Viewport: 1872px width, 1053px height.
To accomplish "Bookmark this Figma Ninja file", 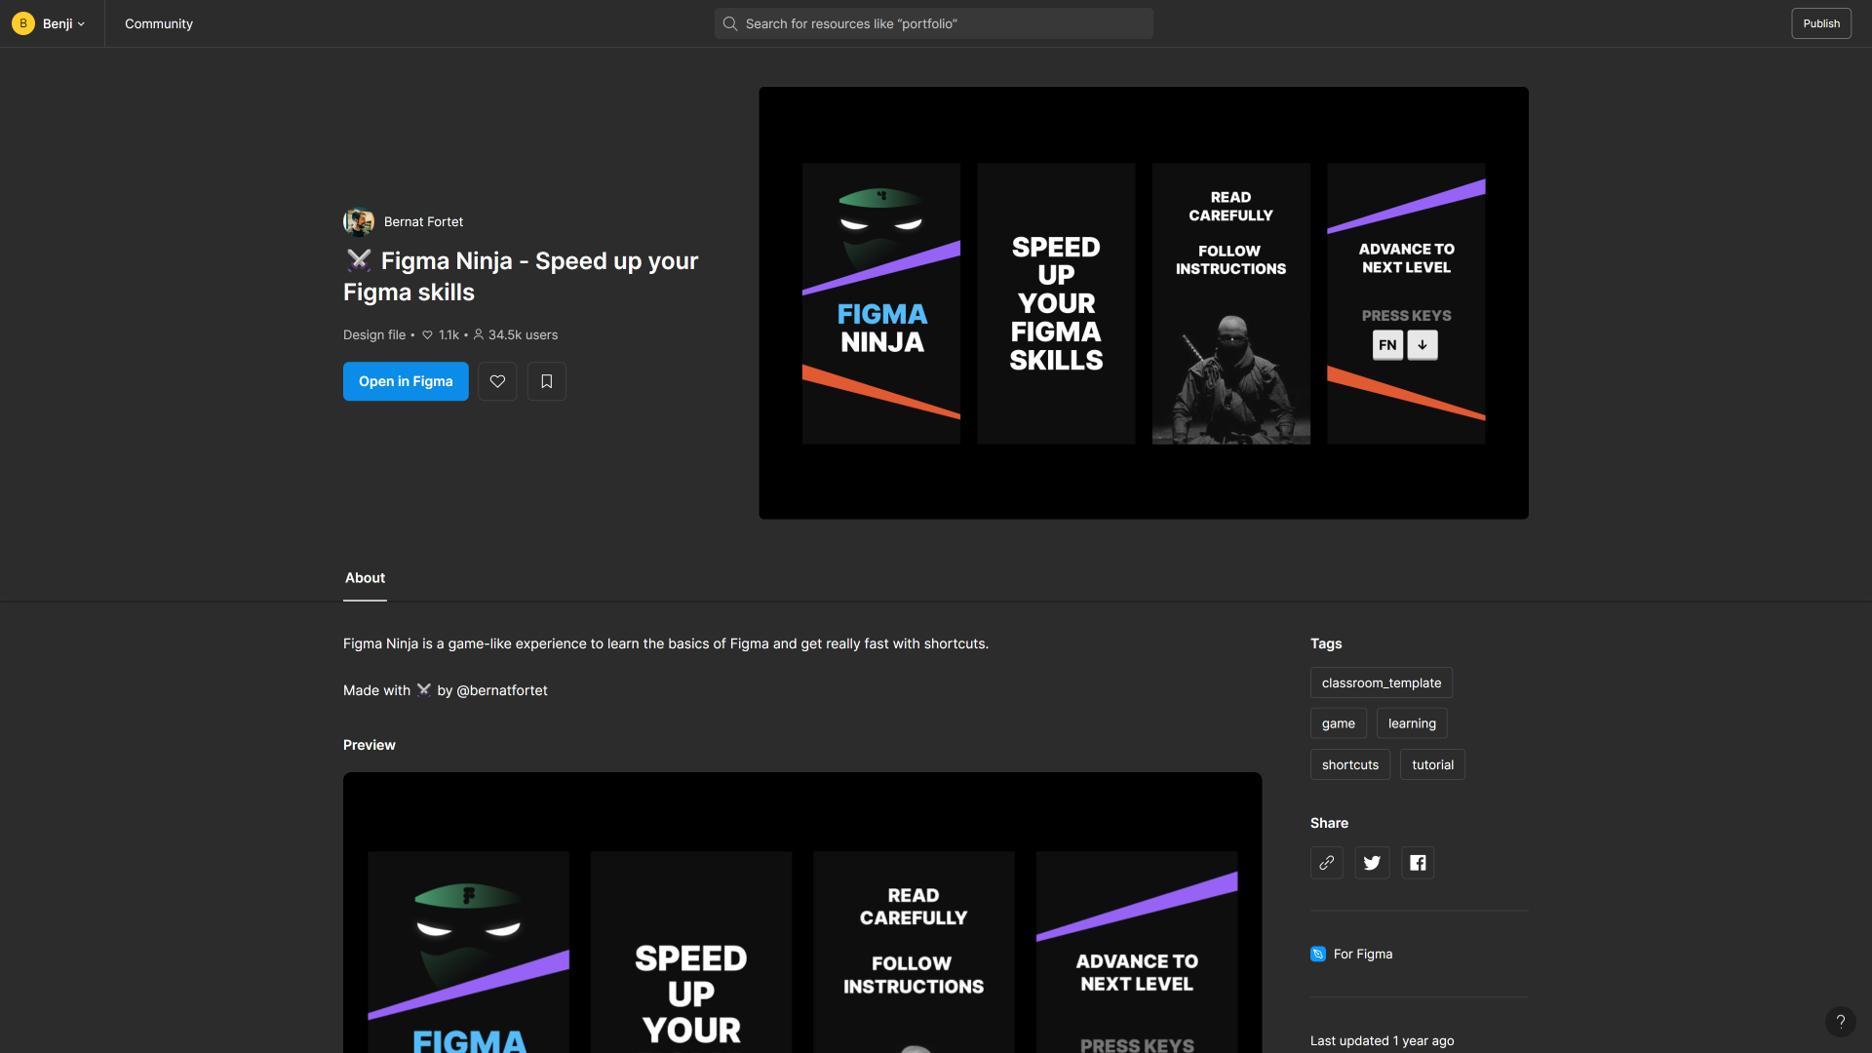I will (x=546, y=381).
